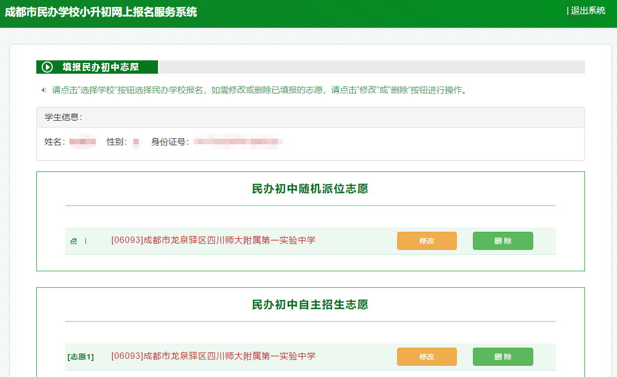The height and width of the screenshot is (377, 617).
Task: Click the home icon in 随机派位志愿 row
Action: pyautogui.click(x=74, y=241)
